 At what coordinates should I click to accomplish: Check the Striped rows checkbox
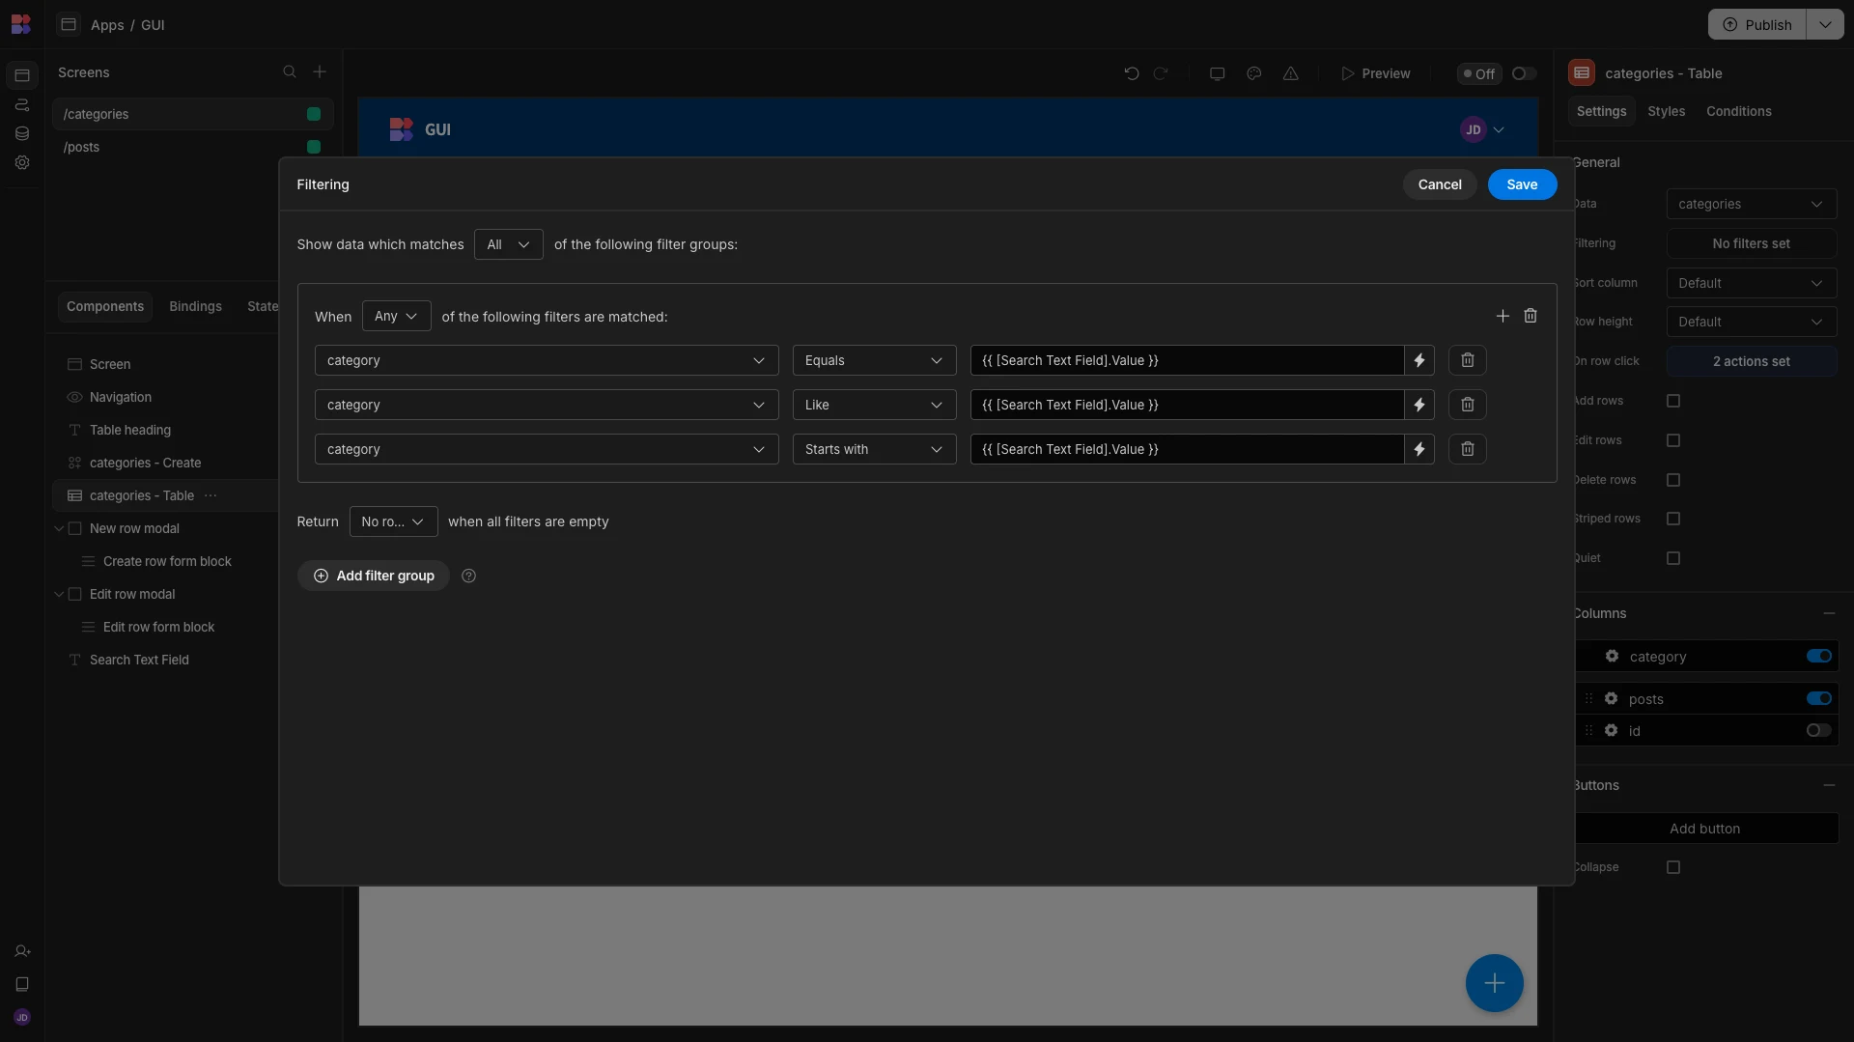(x=1673, y=519)
